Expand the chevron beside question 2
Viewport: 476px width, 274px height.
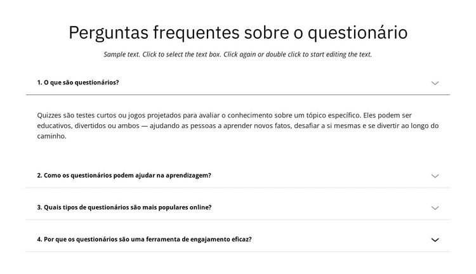click(435, 176)
